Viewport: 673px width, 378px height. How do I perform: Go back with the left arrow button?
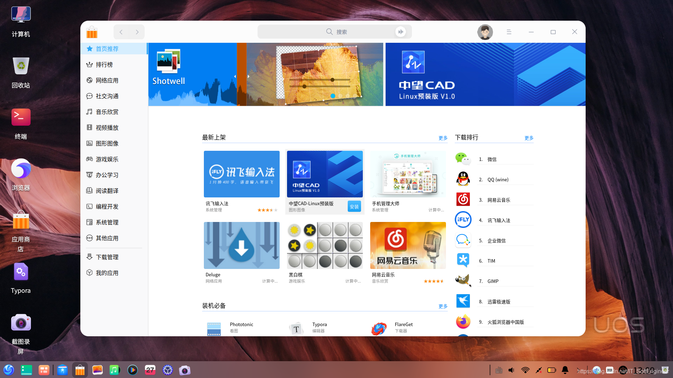(121, 32)
